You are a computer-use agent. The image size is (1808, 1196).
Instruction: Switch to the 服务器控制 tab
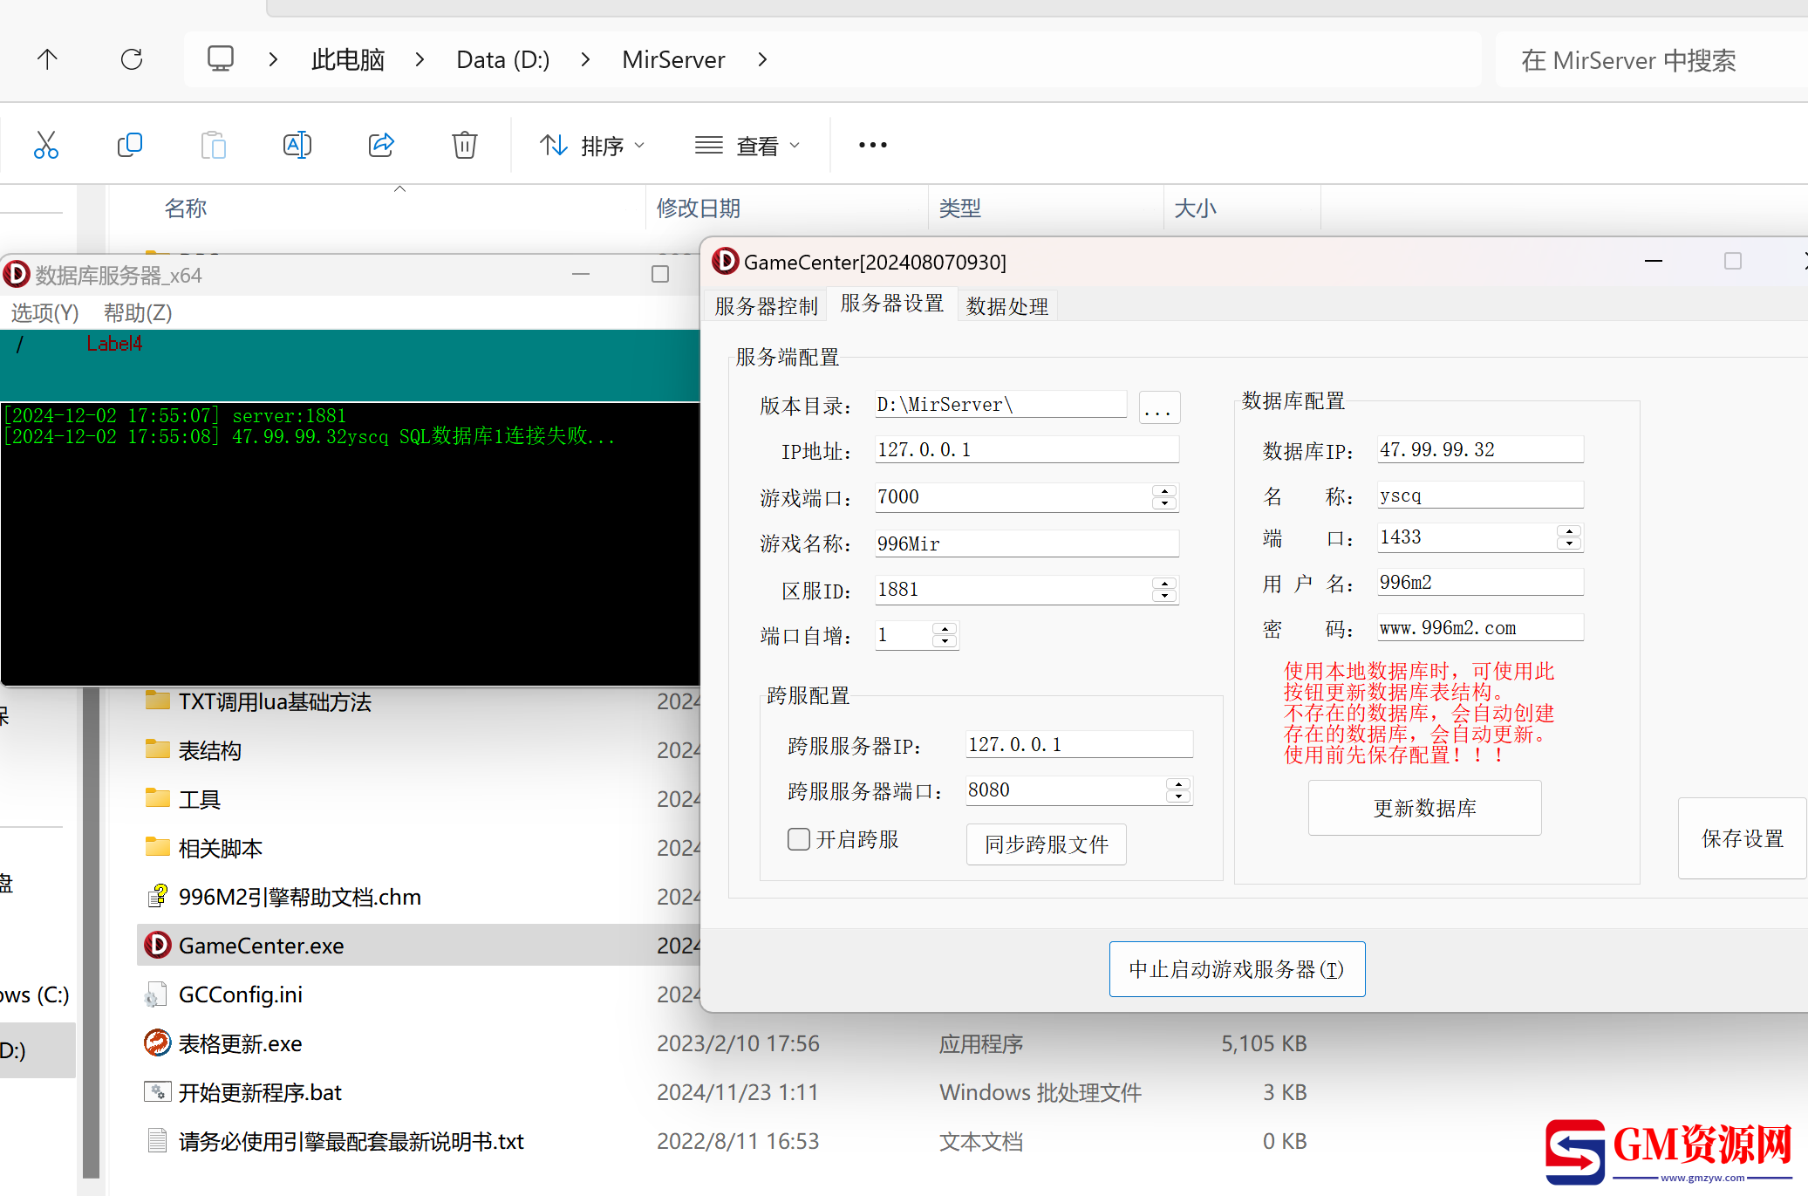[x=766, y=306]
